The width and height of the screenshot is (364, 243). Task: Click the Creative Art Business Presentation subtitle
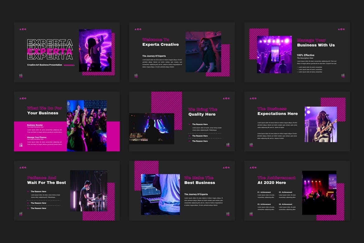click(45, 65)
